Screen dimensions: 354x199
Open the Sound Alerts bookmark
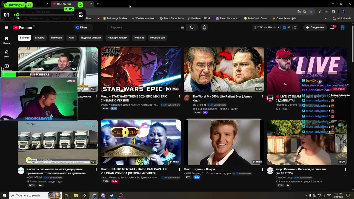(x=228, y=18)
